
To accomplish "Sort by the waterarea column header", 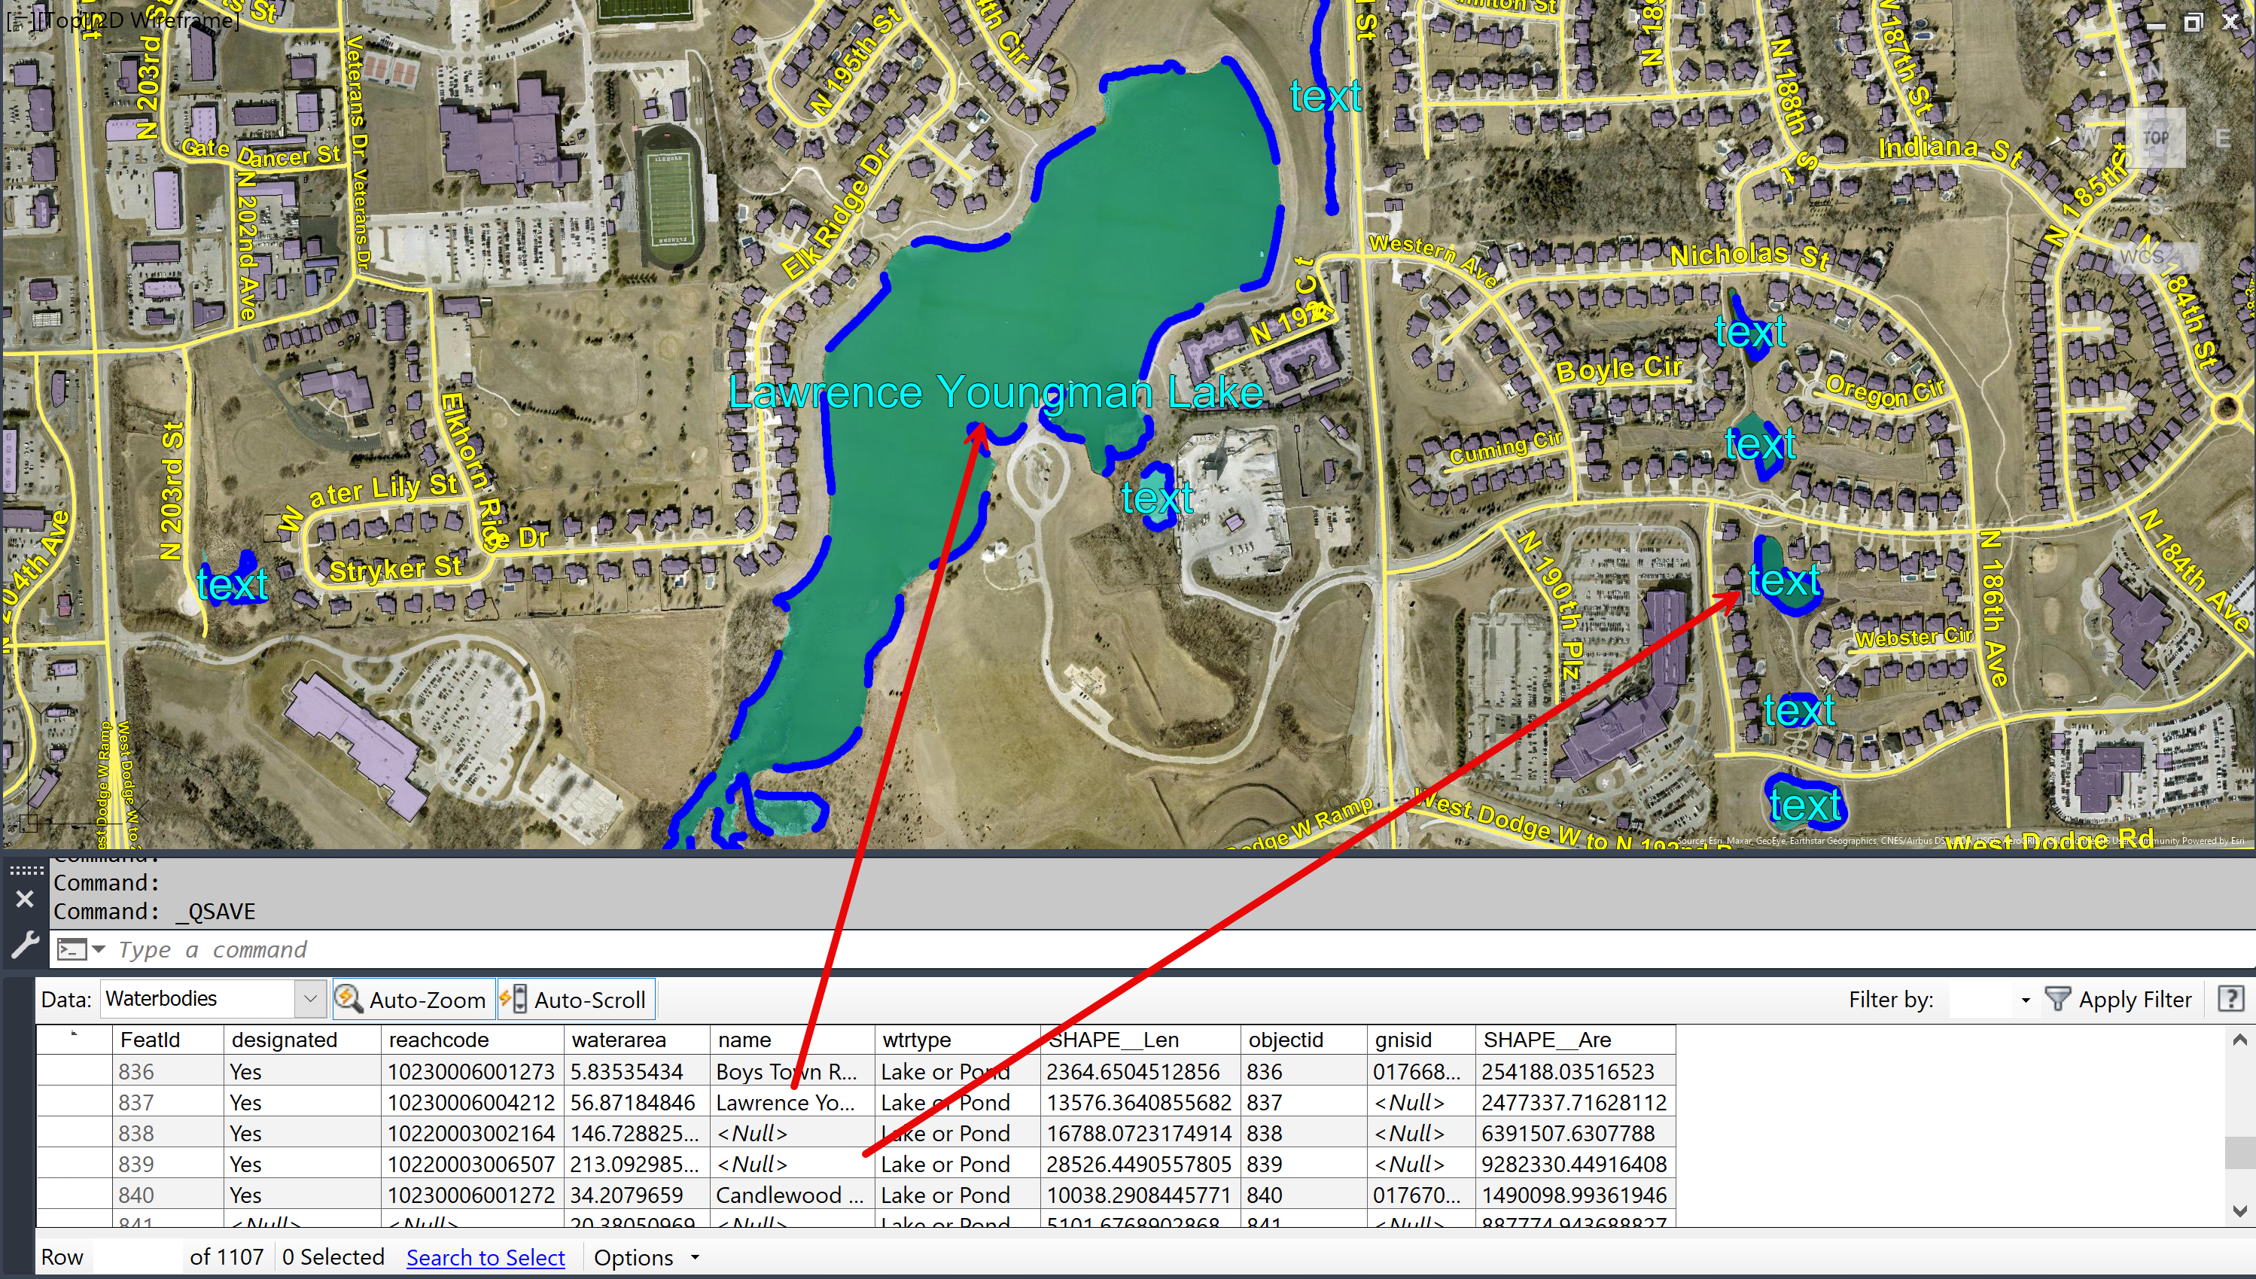I will [x=618, y=1039].
